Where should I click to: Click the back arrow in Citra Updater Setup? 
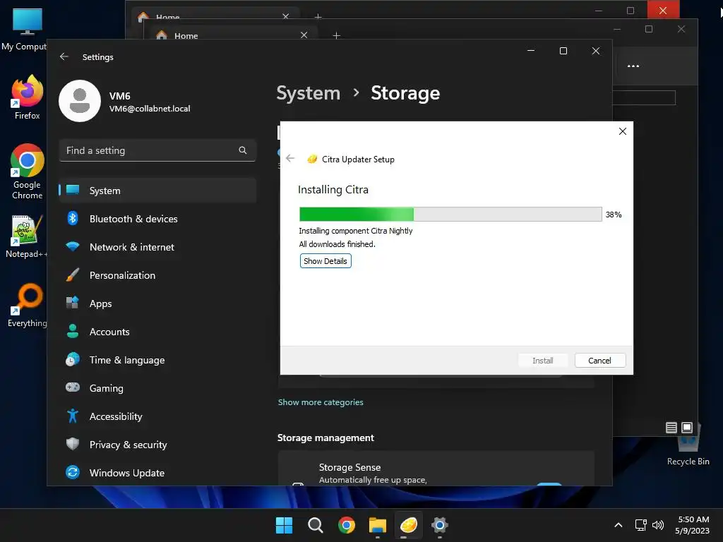click(x=290, y=159)
